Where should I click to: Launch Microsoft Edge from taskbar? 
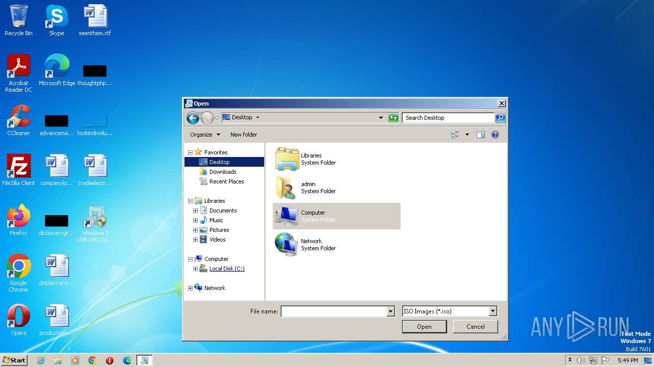pyautogui.click(x=127, y=360)
